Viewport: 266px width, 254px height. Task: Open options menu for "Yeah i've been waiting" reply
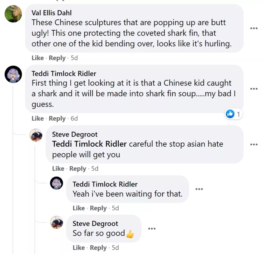click(199, 189)
